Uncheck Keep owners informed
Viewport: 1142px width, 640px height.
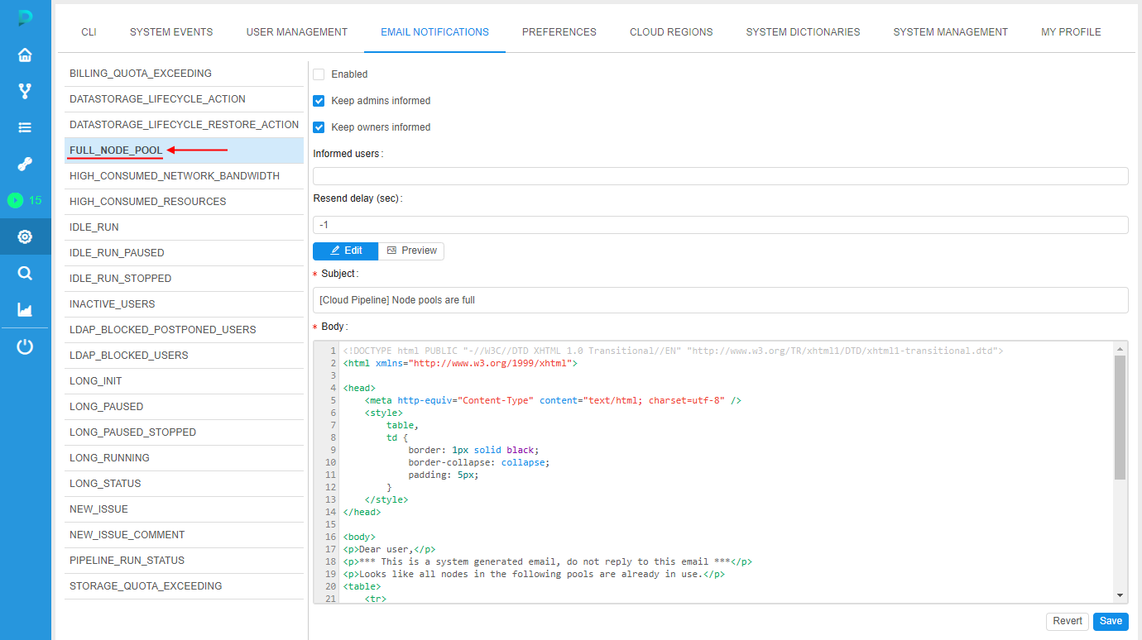319,127
